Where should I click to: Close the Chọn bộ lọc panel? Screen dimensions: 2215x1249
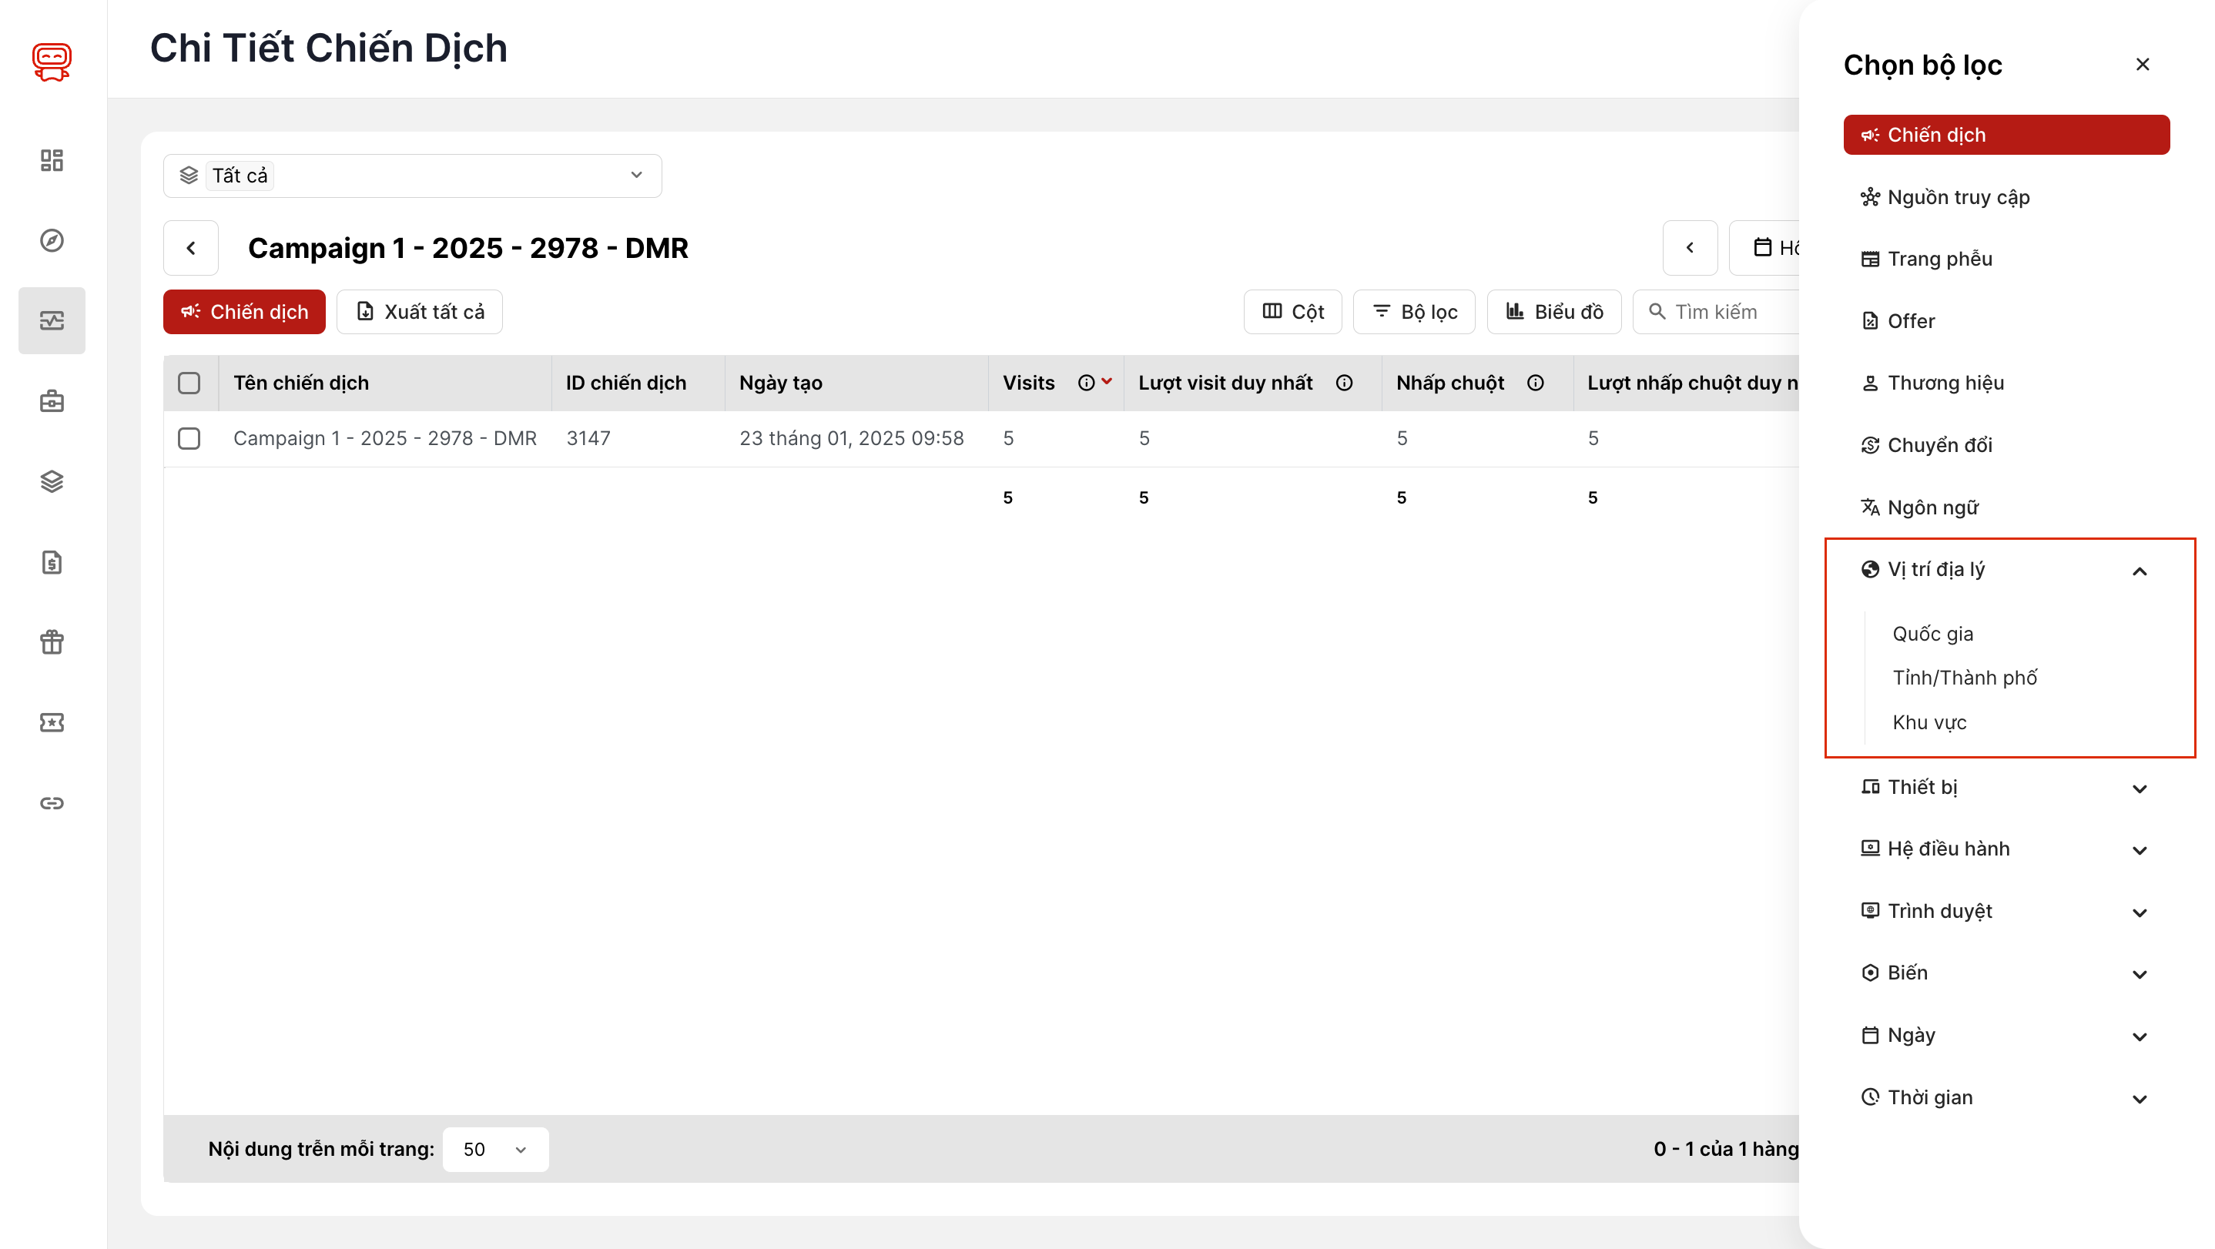coord(2142,65)
